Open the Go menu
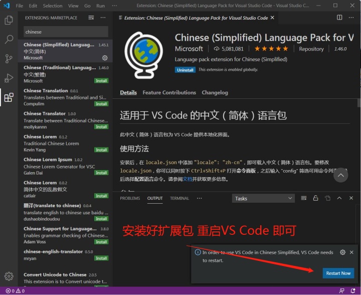 [x=87, y=6]
